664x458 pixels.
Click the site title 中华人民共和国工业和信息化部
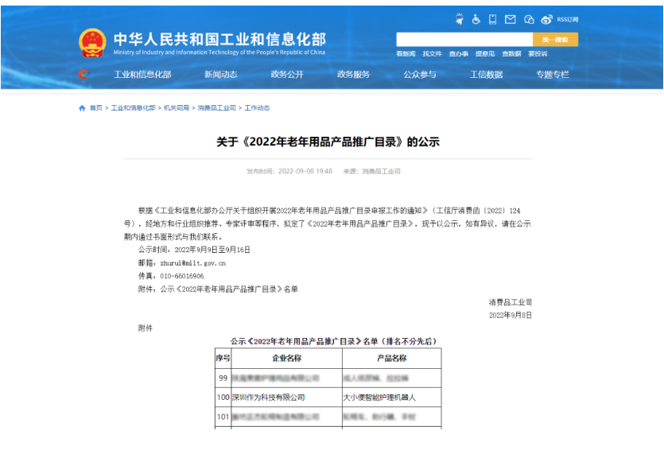point(219,40)
